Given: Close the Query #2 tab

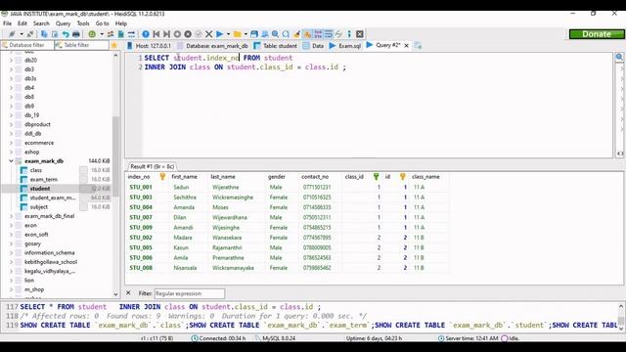Looking at the screenshot, I should [407, 46].
